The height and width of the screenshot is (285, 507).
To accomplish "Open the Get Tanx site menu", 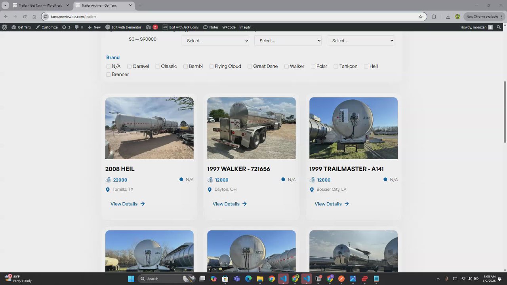I will click(x=21, y=27).
